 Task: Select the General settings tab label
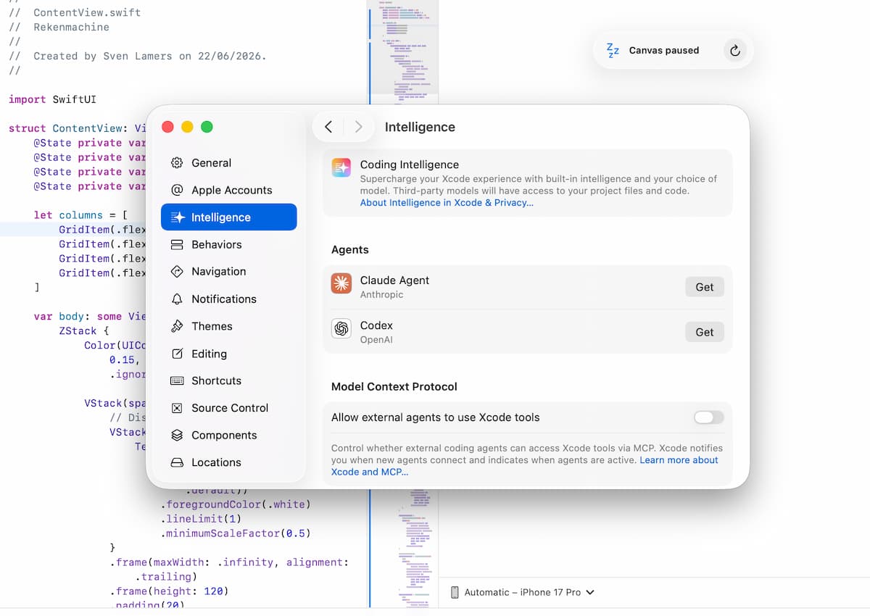coord(212,163)
